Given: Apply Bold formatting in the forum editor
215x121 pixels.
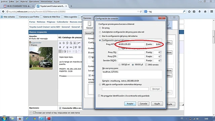Looking at the screenshot, I should [60, 47].
